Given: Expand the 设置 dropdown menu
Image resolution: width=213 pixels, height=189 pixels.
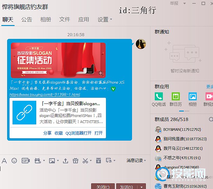Looking at the screenshot, I should coord(105,20).
